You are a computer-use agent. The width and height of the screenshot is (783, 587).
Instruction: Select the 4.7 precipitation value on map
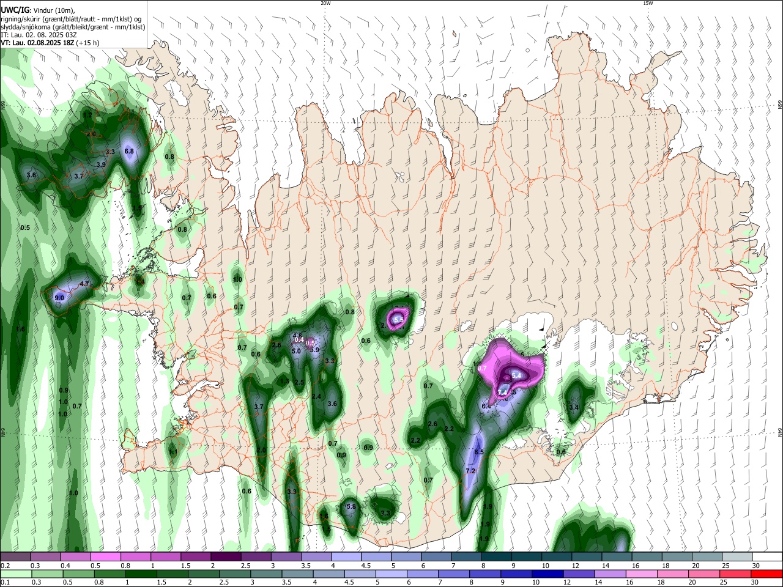(x=84, y=284)
